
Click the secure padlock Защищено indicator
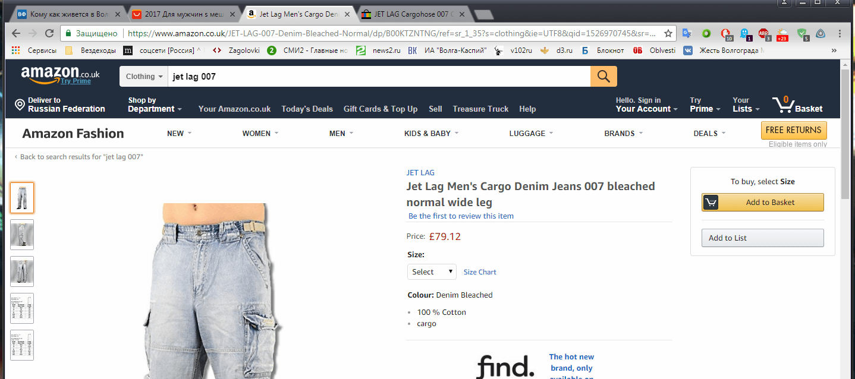point(92,33)
